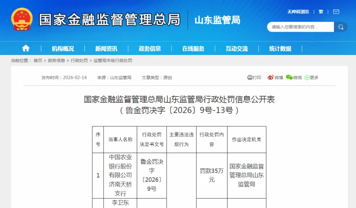The height and width of the screenshot is (208, 356).
Task: Select the article title 行政处罚信息公开表
Action: click(179, 99)
